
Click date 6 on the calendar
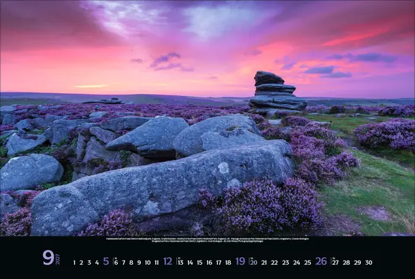(x=116, y=262)
